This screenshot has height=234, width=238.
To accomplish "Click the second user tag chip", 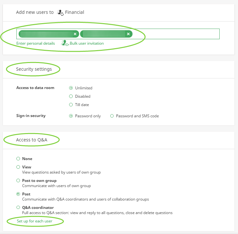I will point(102,34).
